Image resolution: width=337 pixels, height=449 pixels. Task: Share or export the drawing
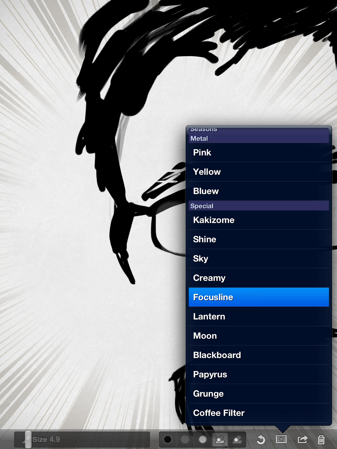point(302,439)
